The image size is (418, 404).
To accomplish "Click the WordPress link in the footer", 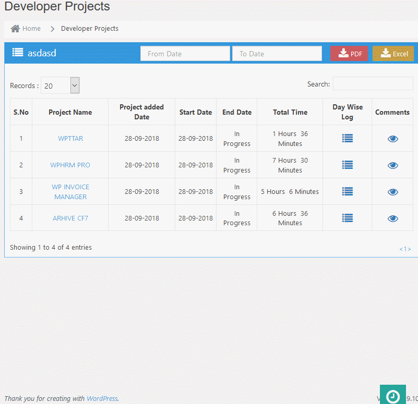I will coord(102,398).
